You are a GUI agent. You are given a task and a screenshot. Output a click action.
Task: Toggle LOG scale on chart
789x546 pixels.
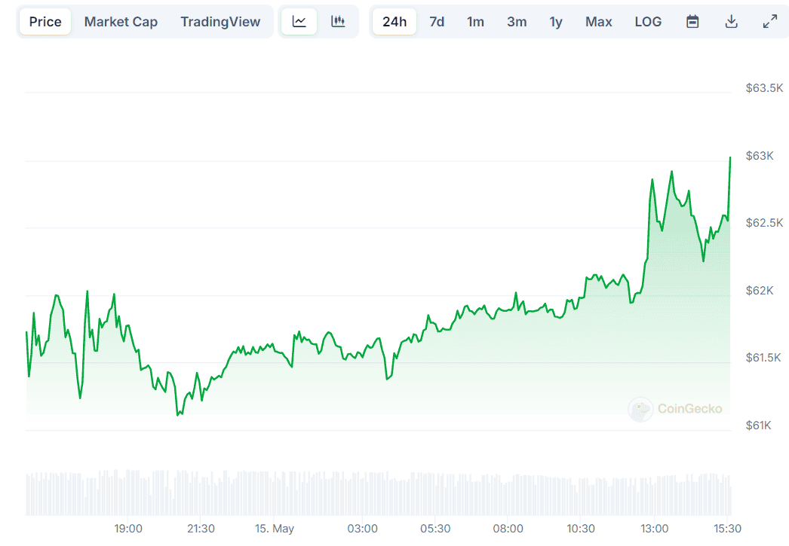tap(648, 22)
